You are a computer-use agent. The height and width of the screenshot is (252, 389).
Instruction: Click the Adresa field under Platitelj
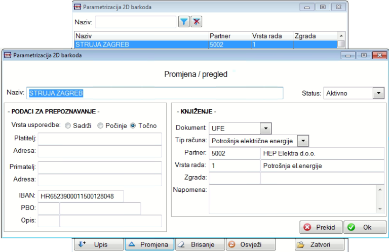tap(100, 151)
